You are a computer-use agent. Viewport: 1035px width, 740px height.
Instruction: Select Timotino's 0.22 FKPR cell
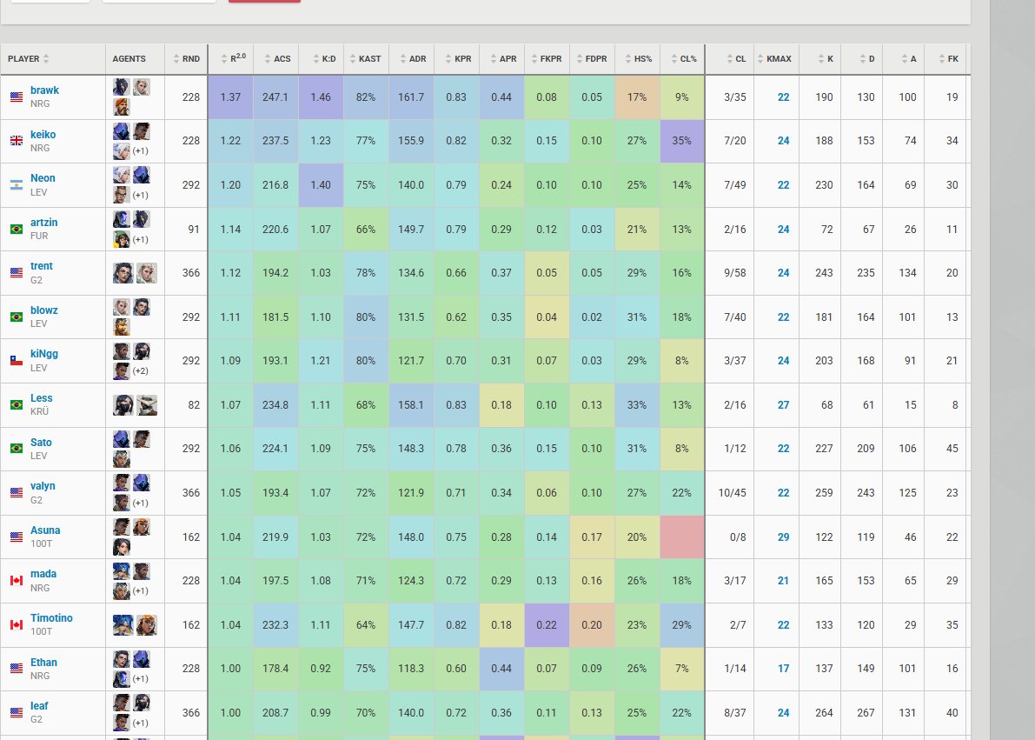pos(547,625)
